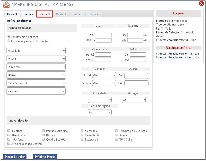Open the Tipo de imóvel dropdown

pyautogui.click(x=36, y=83)
